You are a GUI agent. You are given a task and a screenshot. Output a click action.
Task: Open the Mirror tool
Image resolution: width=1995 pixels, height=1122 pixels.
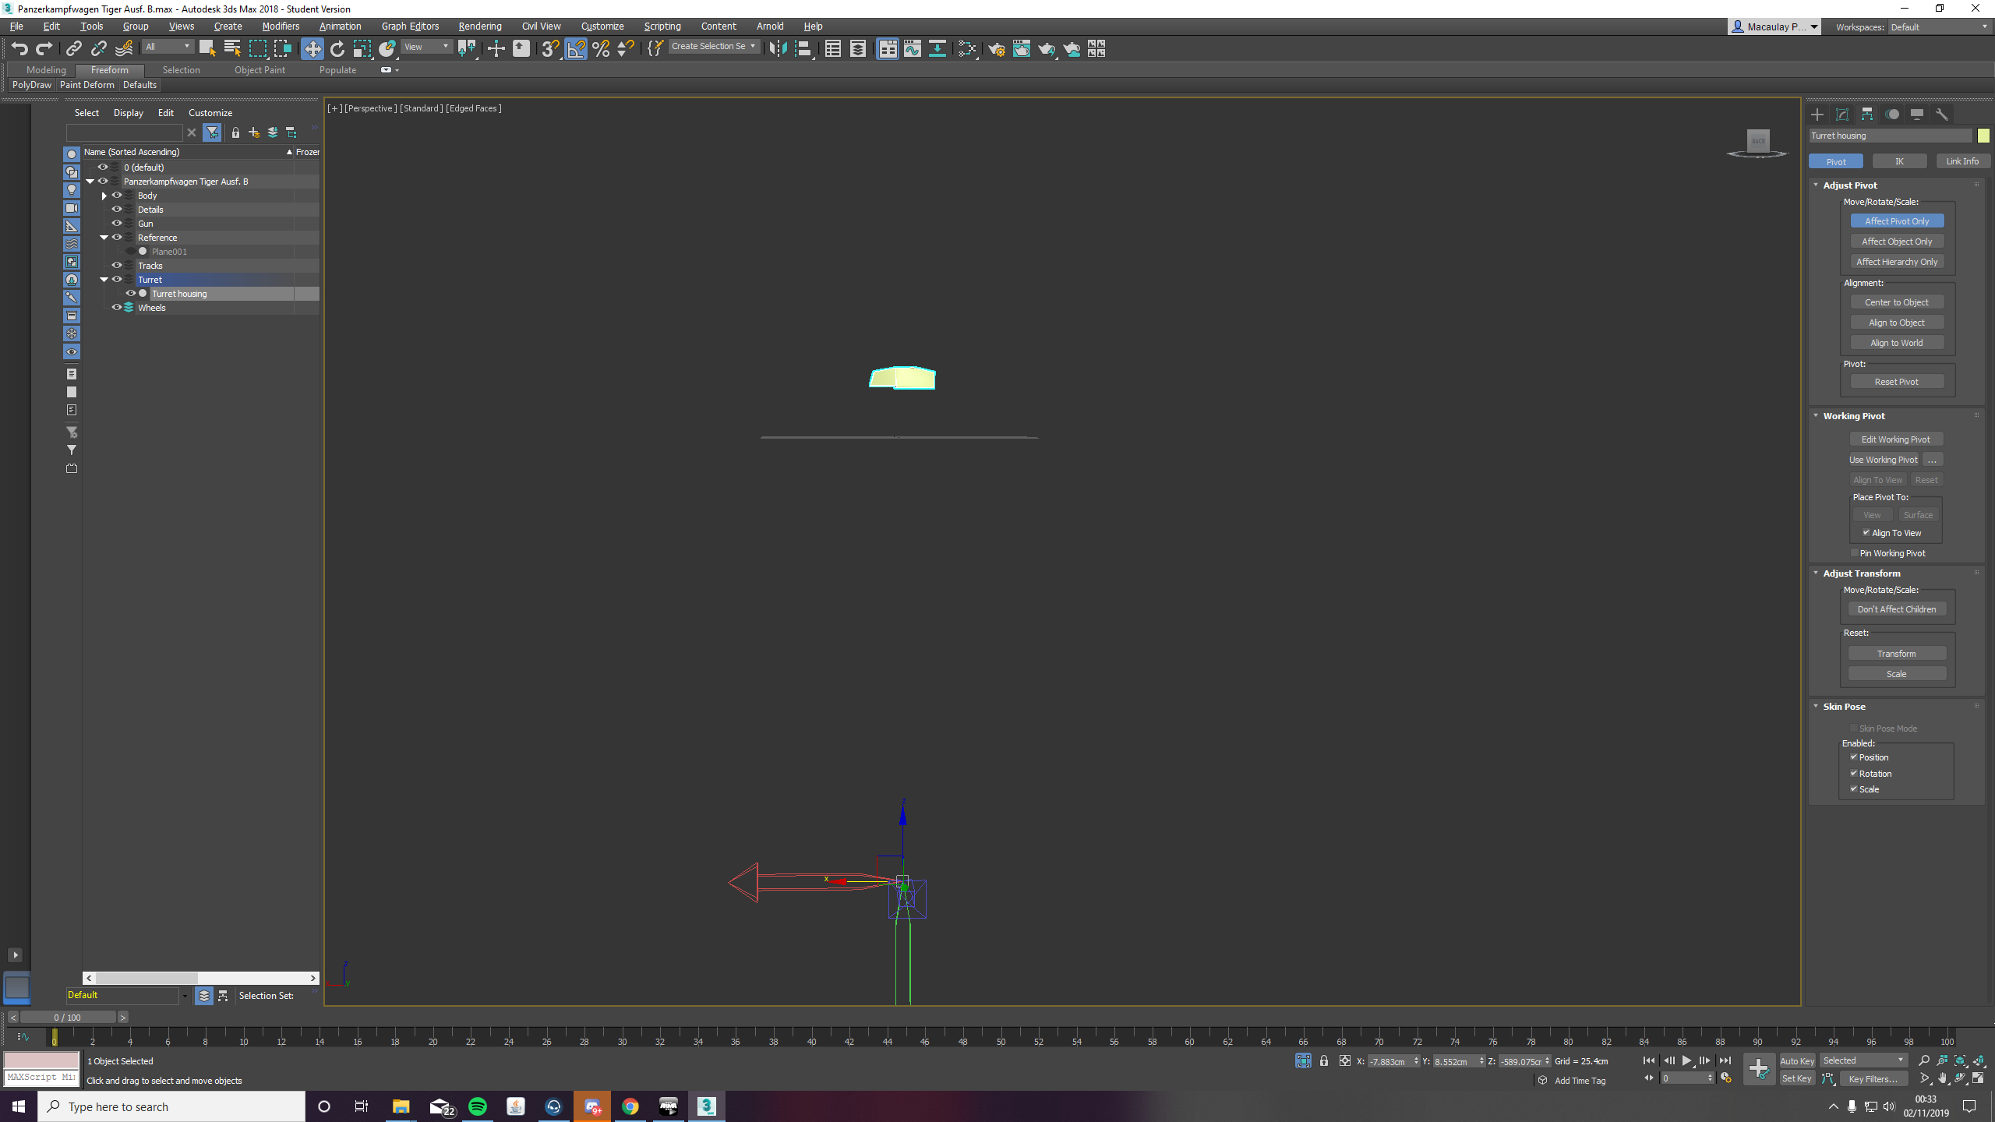click(x=777, y=49)
